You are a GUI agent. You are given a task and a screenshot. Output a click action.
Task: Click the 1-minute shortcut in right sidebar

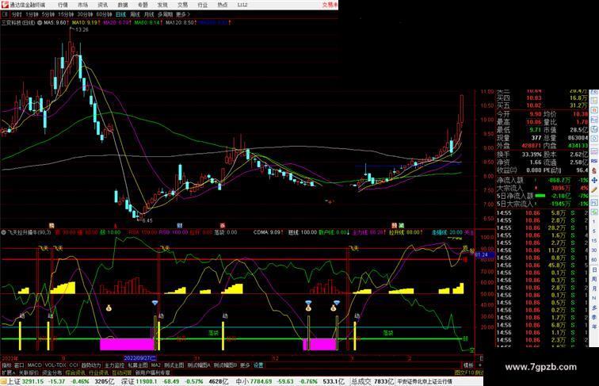pyautogui.click(x=594, y=221)
